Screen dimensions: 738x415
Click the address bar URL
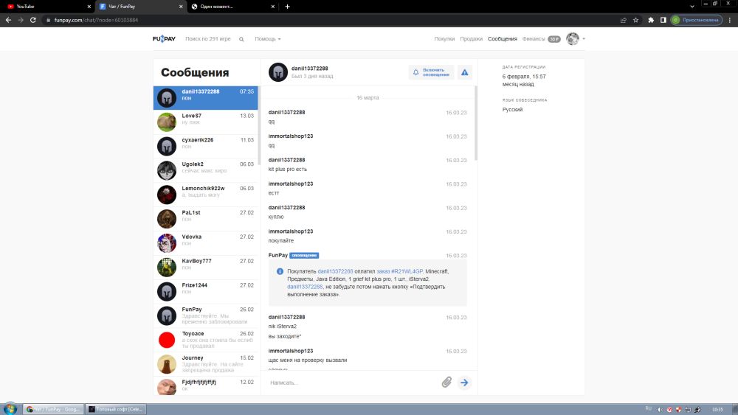(x=96, y=20)
